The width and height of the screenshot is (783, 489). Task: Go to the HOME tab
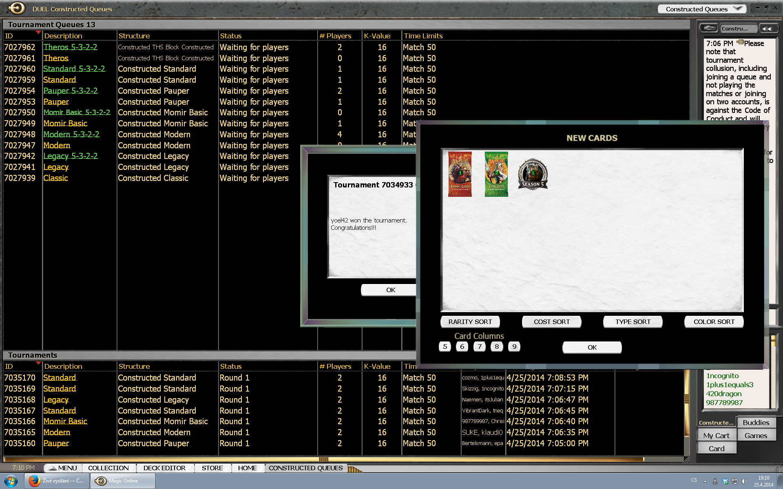(248, 468)
